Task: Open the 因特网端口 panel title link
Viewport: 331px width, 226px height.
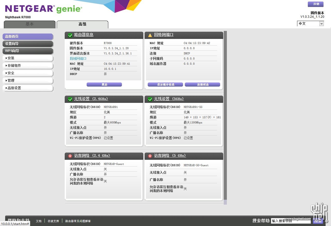Action: (164, 35)
